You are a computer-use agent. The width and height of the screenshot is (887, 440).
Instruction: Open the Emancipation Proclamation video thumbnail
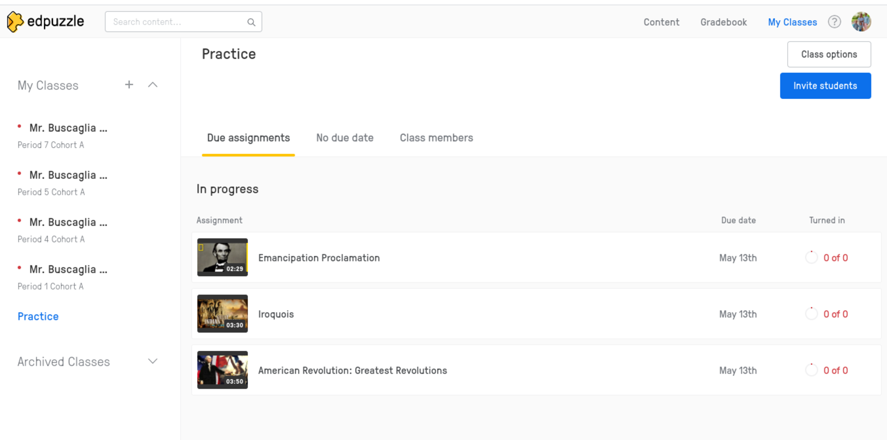coord(222,257)
